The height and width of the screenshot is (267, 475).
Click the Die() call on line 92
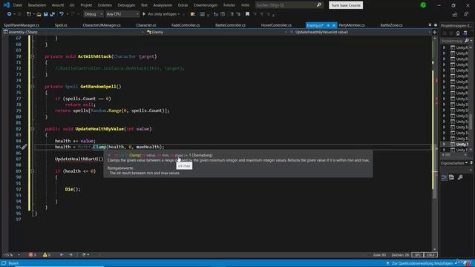coord(73,189)
